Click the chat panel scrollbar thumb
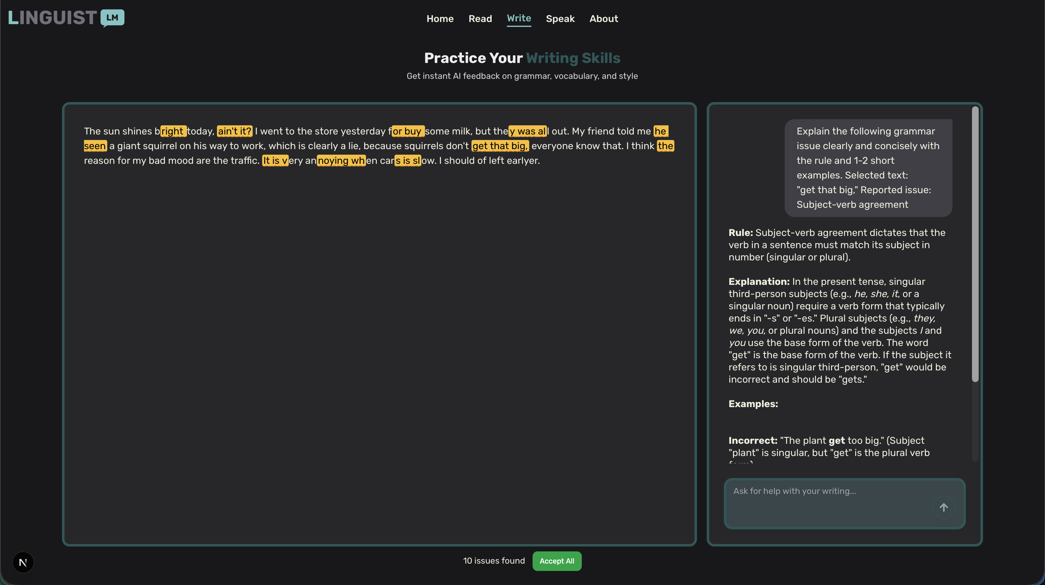 tap(975, 243)
